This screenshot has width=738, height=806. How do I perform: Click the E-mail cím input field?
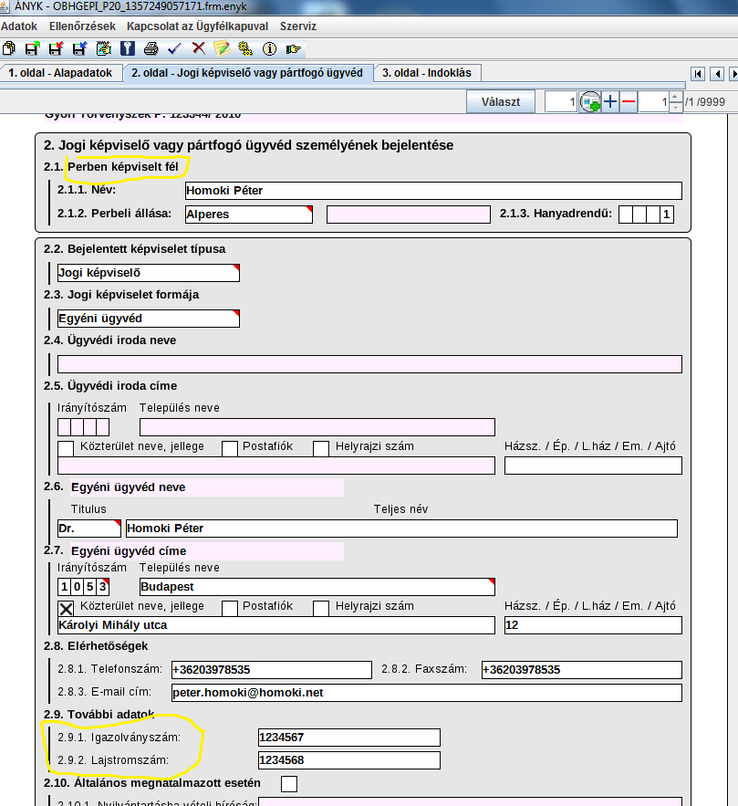click(427, 693)
